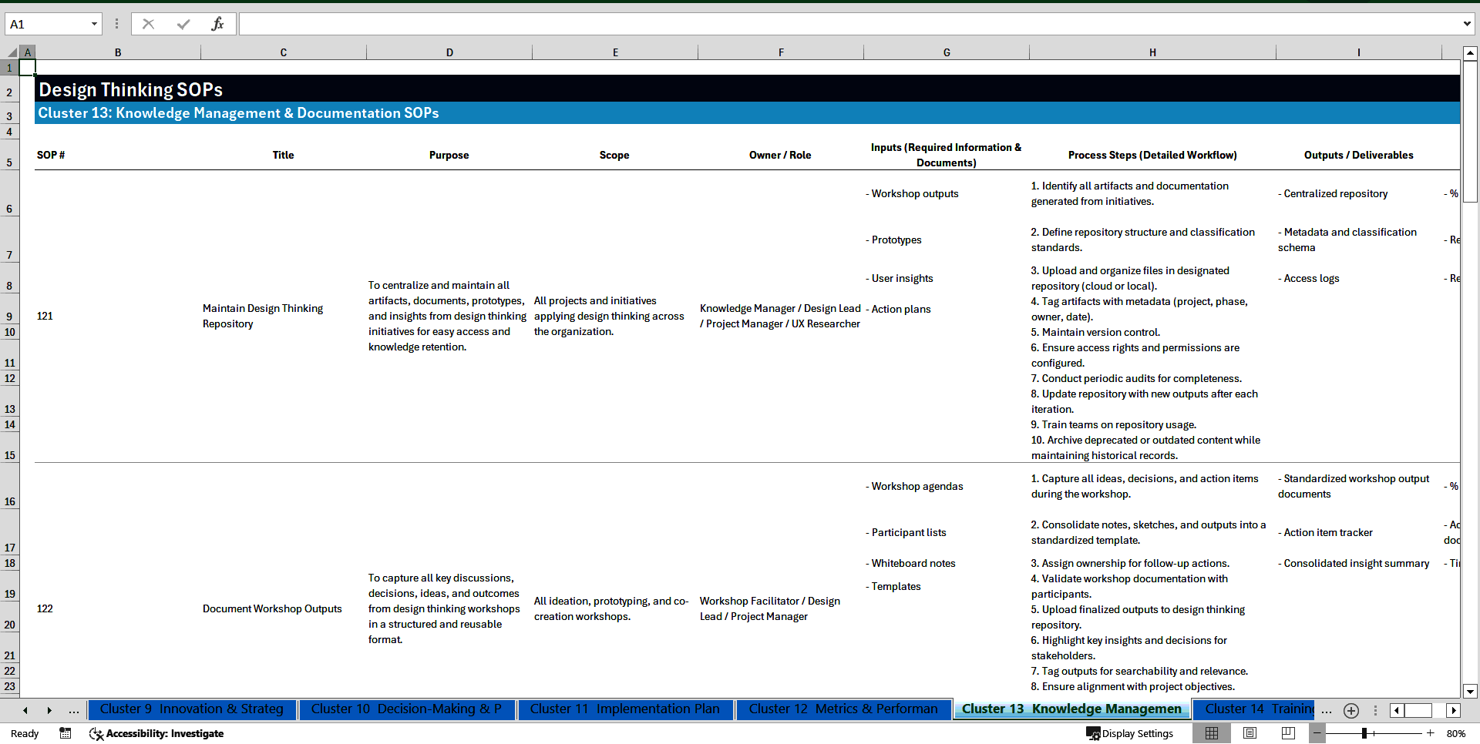Switch to the Cluster 11 Implementation Plan tab
The height and width of the screenshot is (744, 1480).
625,709
